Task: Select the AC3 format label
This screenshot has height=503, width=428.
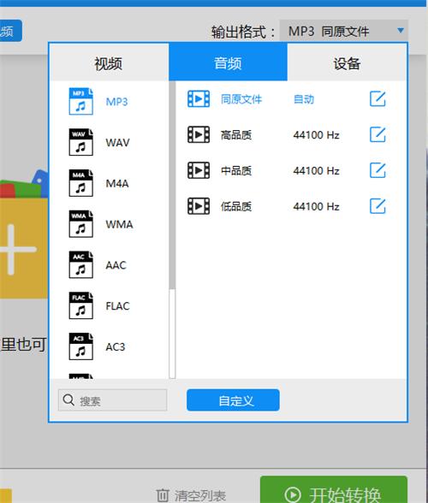Action: 116,346
